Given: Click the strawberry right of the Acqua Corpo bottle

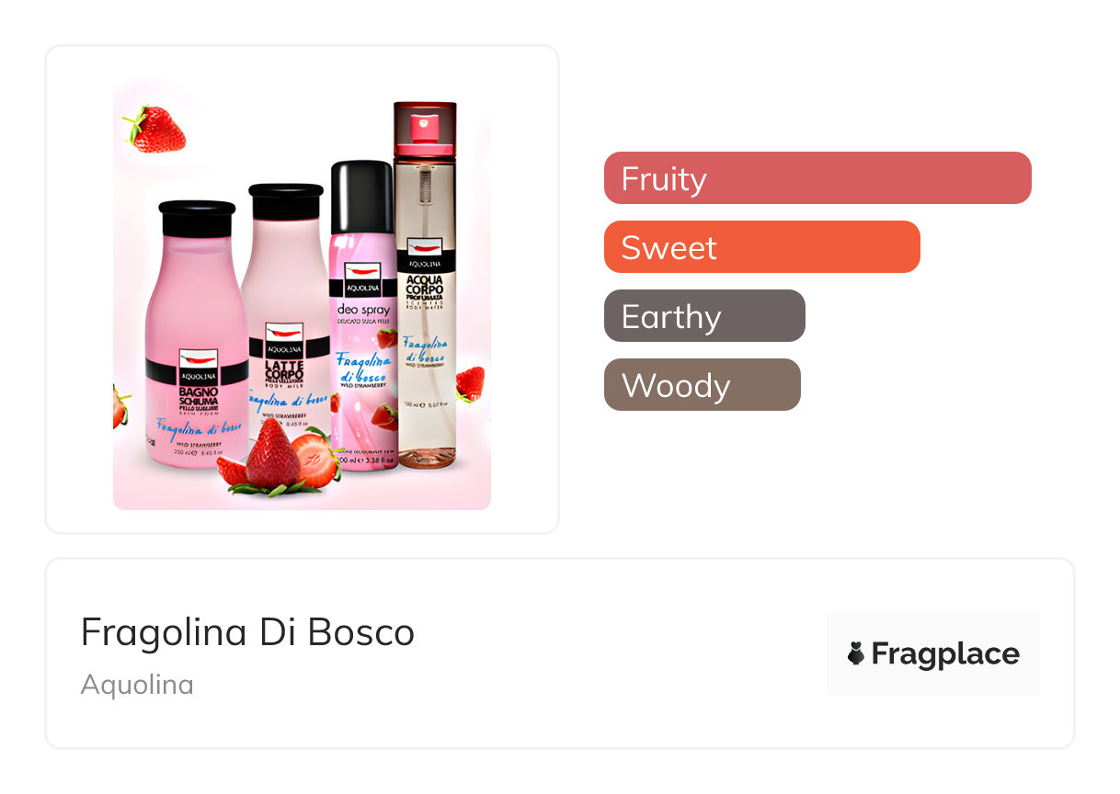Looking at the screenshot, I should tap(470, 382).
